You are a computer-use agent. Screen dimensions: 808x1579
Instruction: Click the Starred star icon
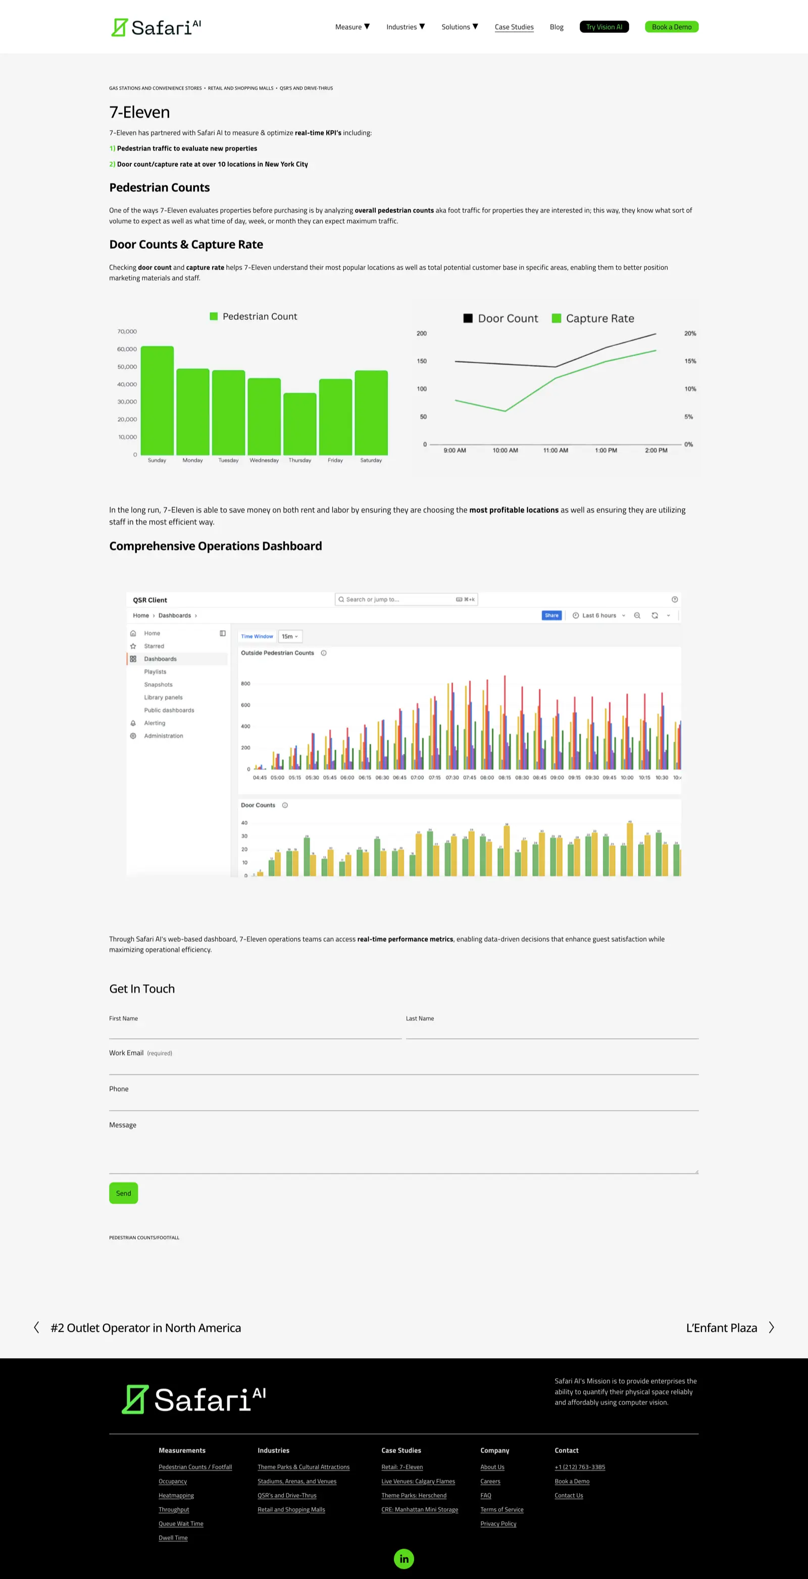pos(133,646)
